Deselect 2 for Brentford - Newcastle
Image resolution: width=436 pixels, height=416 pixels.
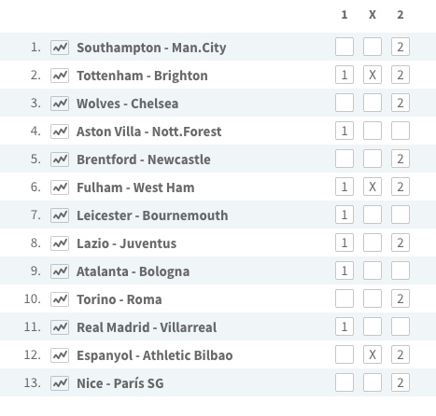(x=401, y=159)
